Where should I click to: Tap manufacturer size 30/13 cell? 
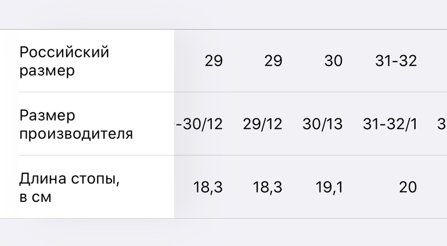(323, 124)
